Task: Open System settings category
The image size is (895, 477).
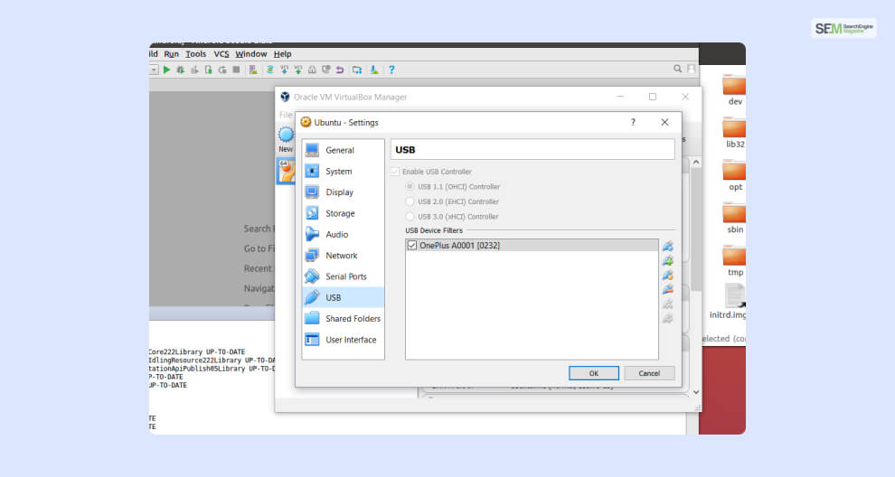Action: pyautogui.click(x=343, y=171)
